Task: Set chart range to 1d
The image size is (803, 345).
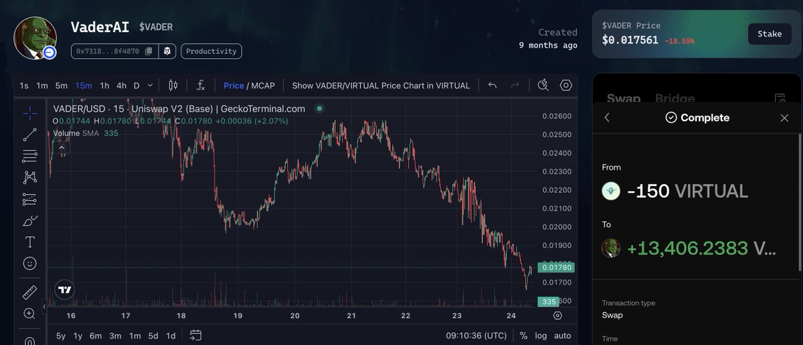Action: [x=171, y=336]
